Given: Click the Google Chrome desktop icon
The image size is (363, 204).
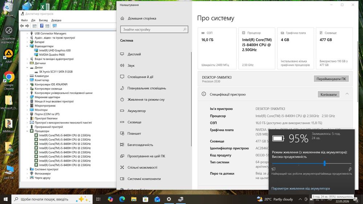Looking at the screenshot, I should click(x=9, y=81).
